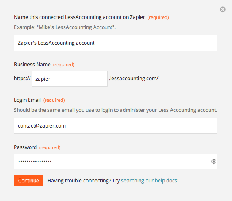The width and height of the screenshot is (232, 201).
Task: Click the Business Name label
Action: click(32, 65)
